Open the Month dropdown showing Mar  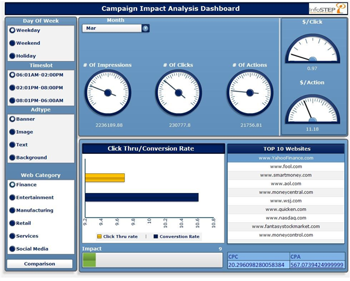click(x=112, y=28)
